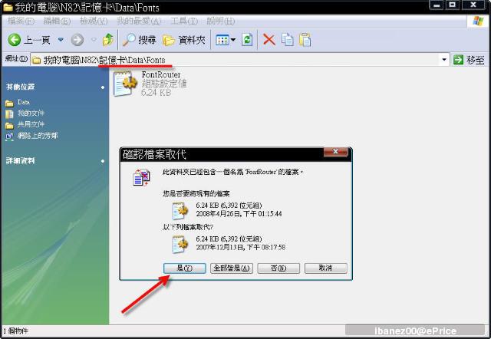Collapse the 詳細資料 panel section

point(103,161)
